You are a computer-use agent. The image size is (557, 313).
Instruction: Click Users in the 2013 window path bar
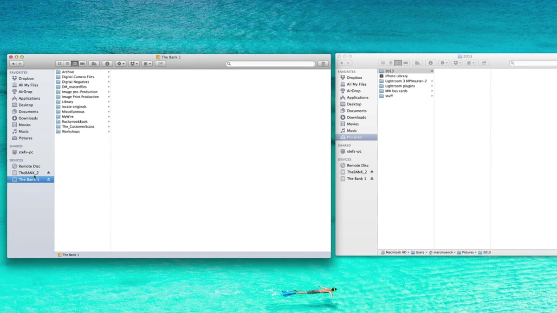[x=418, y=253]
